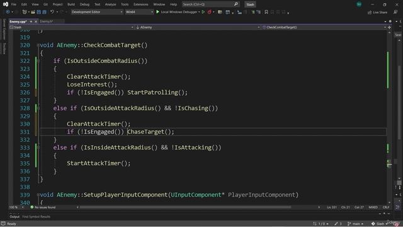The width and height of the screenshot is (403, 227).
Task: Click the 1 / 0 git push/pull indicator
Action: (x=321, y=224)
